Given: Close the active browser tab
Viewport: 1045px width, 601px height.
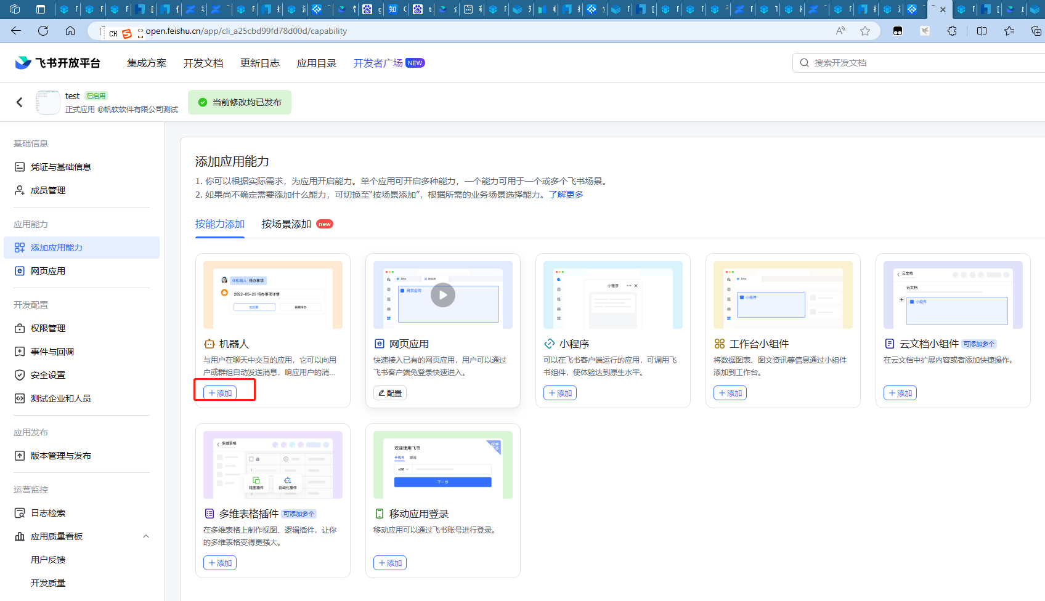Looking at the screenshot, I should coord(943,9).
